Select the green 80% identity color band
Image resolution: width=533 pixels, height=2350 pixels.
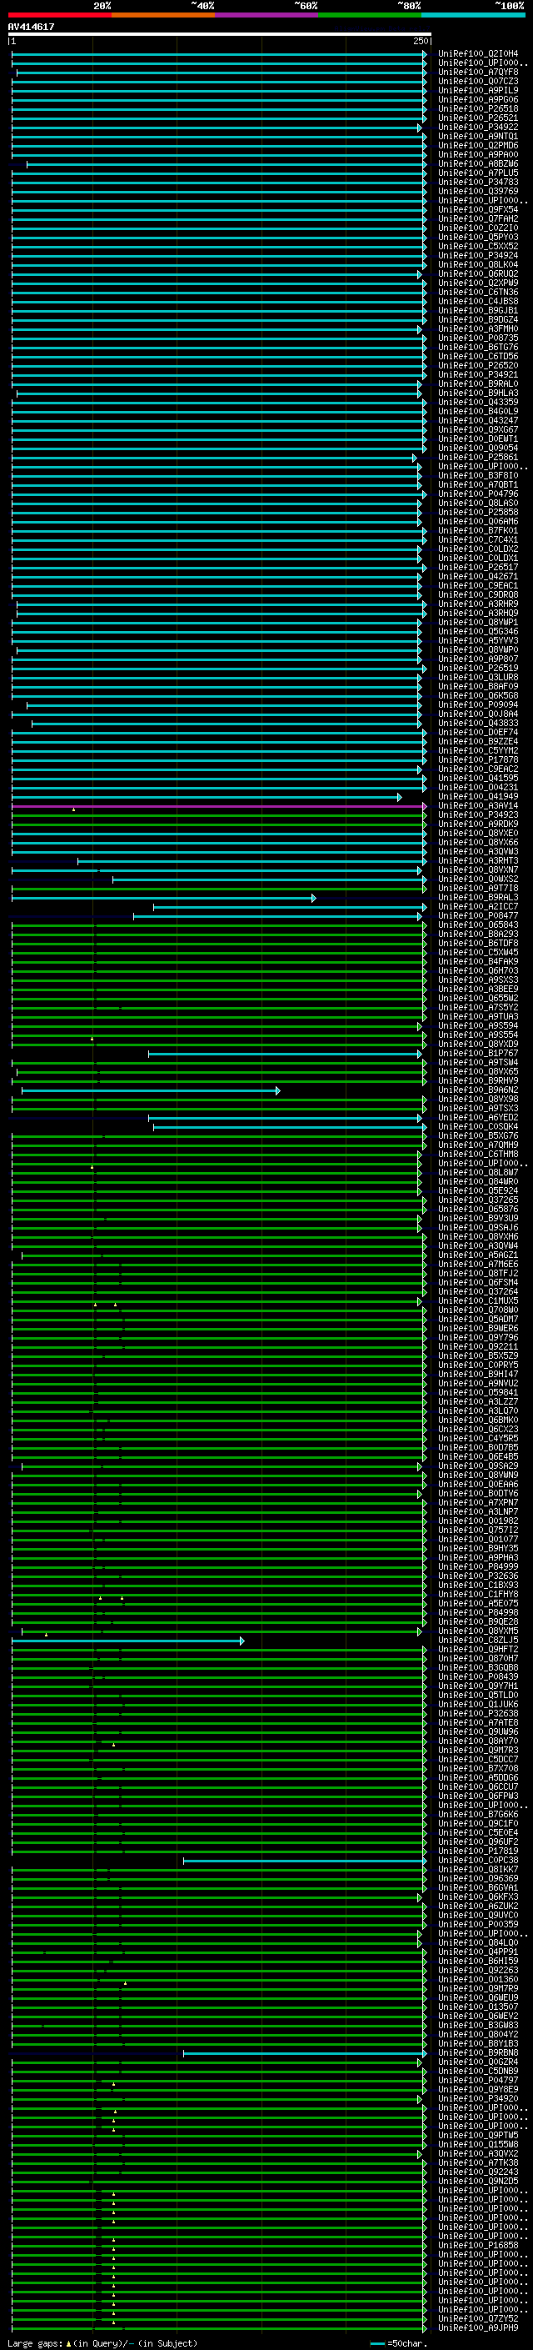pos(370,15)
